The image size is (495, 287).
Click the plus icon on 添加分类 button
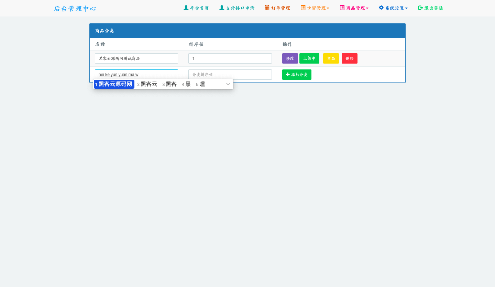coord(288,75)
